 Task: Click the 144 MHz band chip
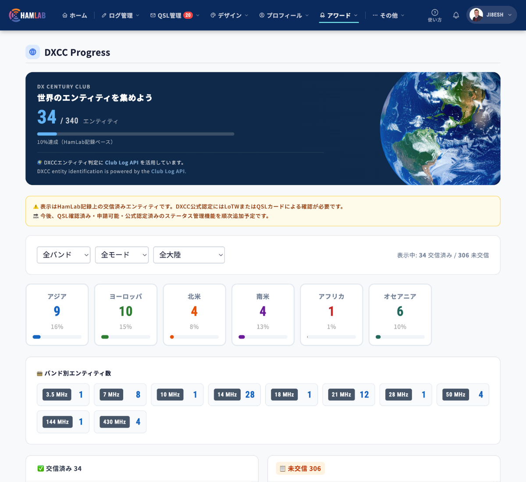click(x=63, y=422)
